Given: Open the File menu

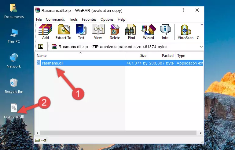Looking at the screenshot, I should [39, 19].
